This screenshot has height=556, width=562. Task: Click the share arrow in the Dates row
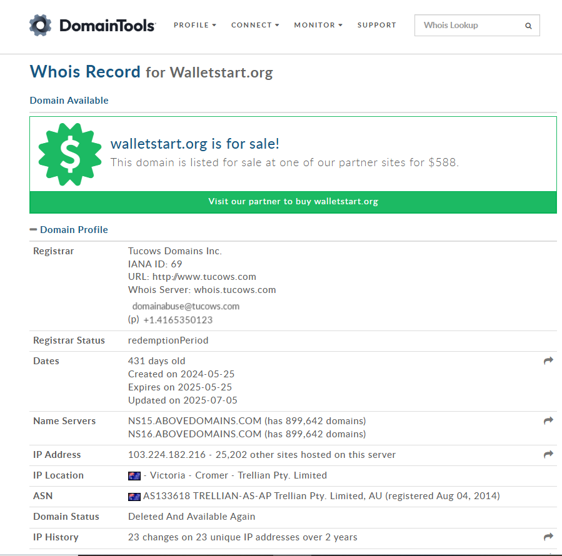pos(548,360)
